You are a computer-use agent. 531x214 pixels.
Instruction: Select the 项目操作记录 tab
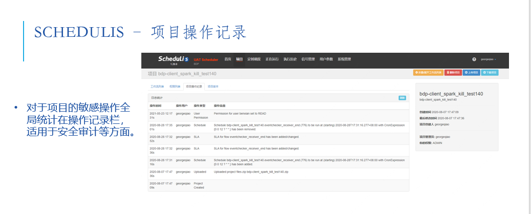(194, 87)
